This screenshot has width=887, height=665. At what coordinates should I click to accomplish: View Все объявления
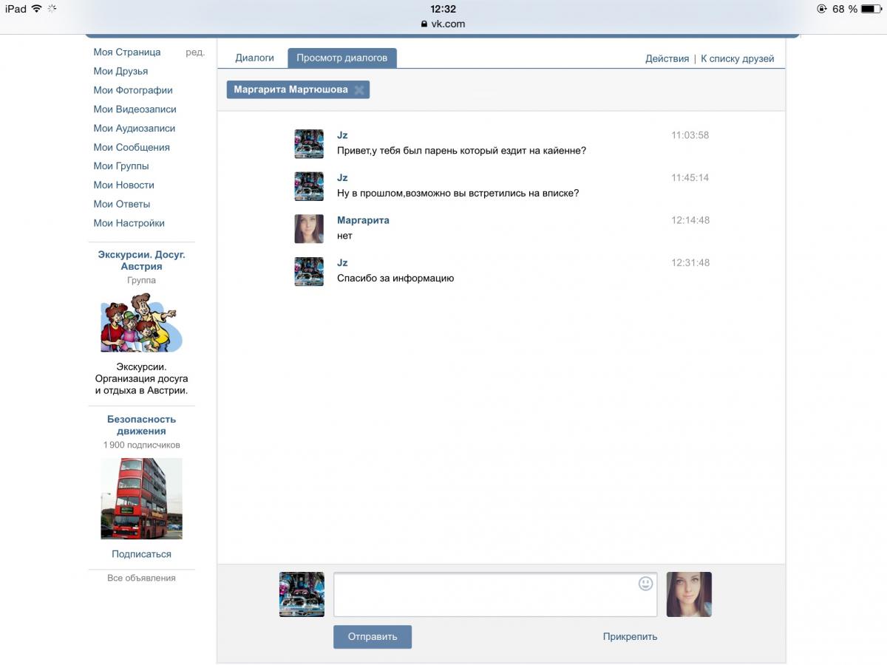(x=141, y=578)
